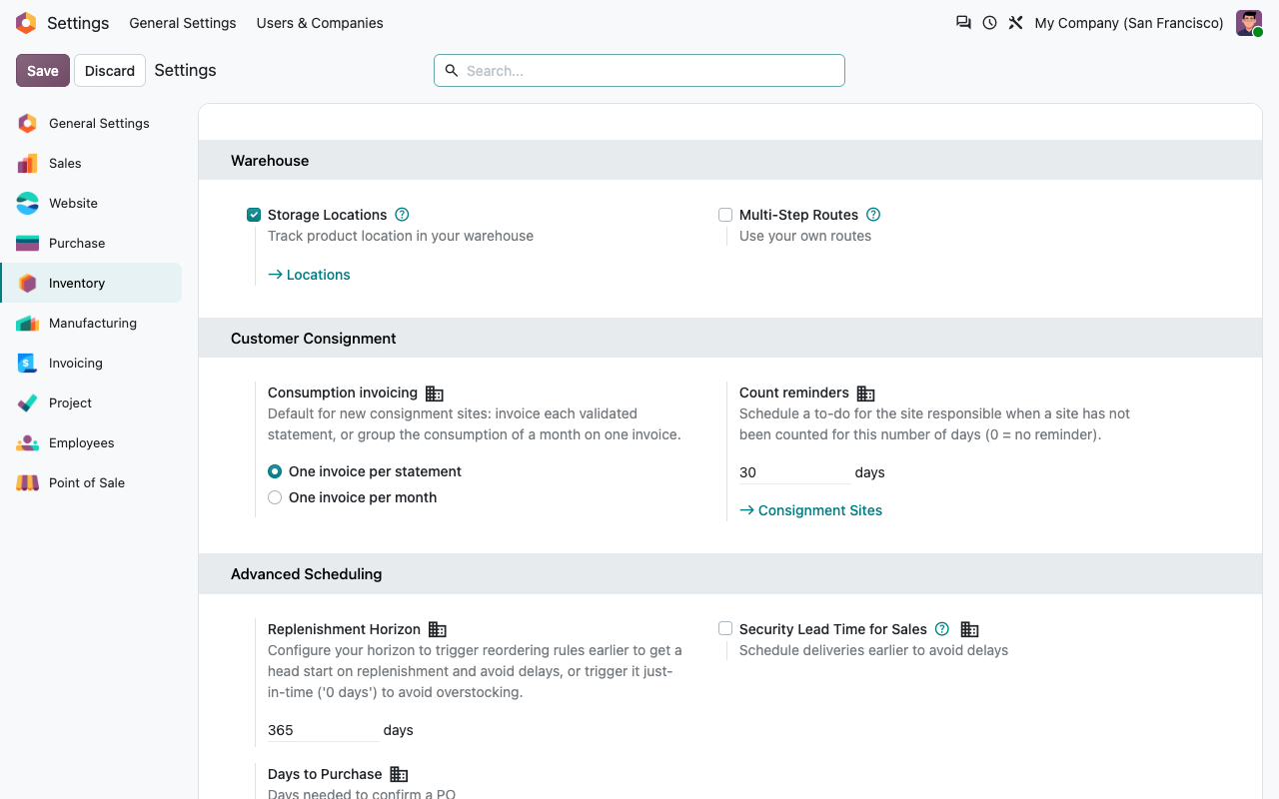Open the General Settings top menu
This screenshot has width=1279, height=799.
click(183, 23)
